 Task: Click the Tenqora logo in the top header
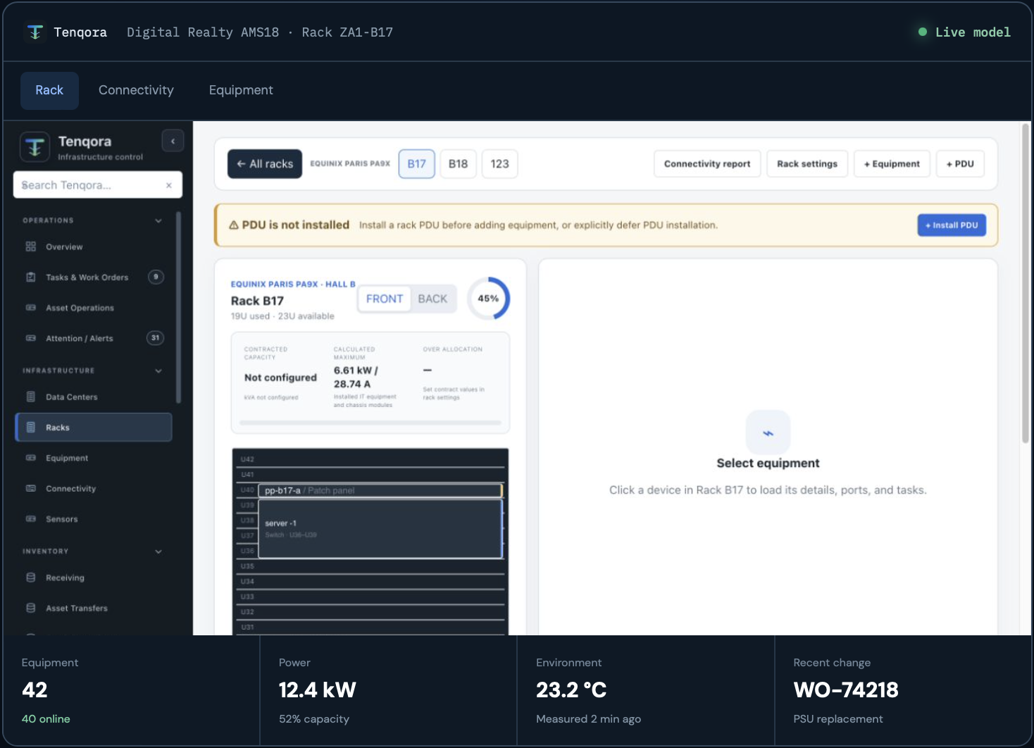click(35, 32)
